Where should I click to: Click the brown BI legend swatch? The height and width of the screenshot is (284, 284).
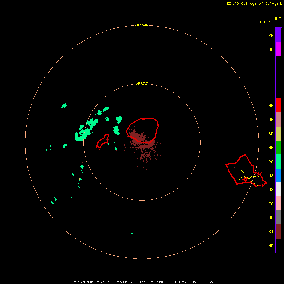pos(279,232)
